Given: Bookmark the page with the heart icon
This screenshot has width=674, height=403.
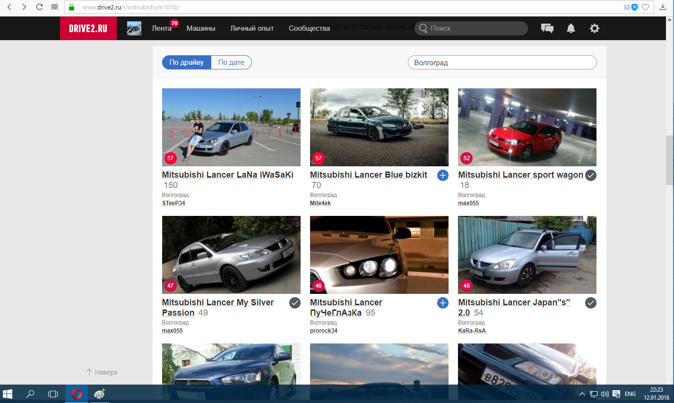Looking at the screenshot, I should coord(646,7).
